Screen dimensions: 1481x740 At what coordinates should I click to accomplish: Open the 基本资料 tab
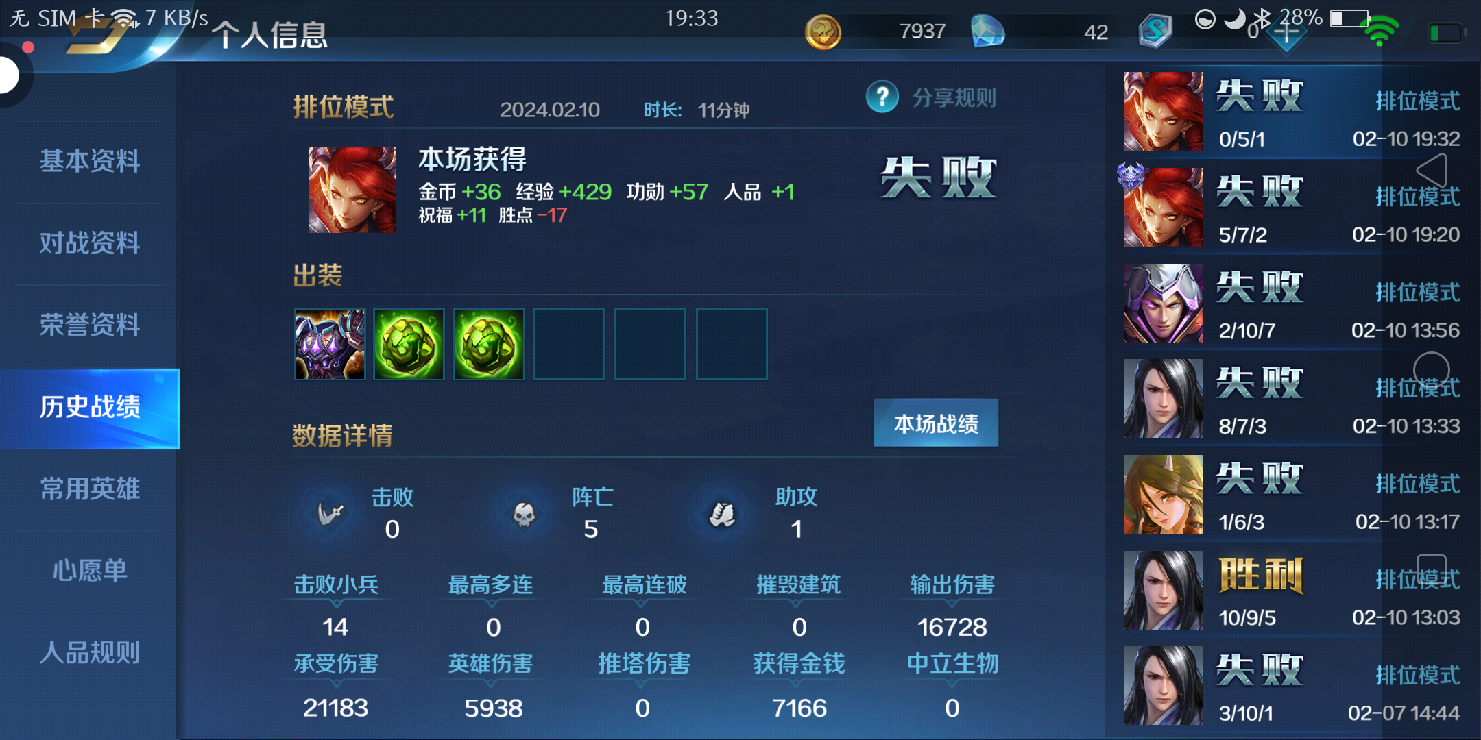point(90,162)
